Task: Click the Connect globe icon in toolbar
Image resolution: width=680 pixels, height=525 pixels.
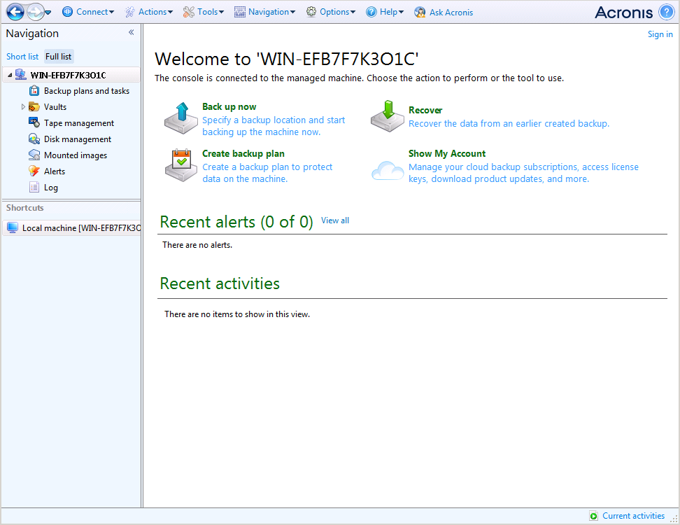Action: [67, 12]
